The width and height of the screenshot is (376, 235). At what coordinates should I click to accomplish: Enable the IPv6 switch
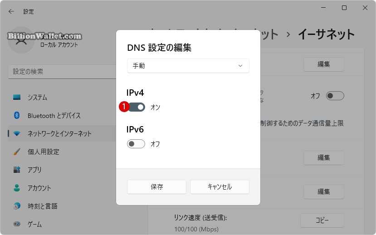(136, 144)
